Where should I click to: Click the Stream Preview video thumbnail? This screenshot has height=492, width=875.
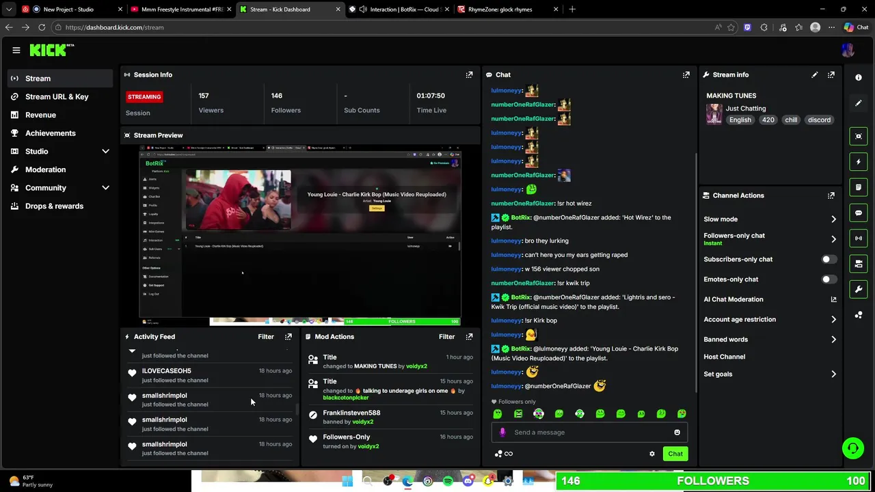(x=300, y=235)
